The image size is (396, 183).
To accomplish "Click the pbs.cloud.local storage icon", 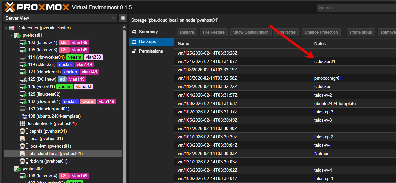I will [x=24, y=153].
